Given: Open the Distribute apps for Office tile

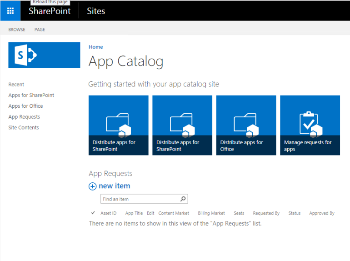Looking at the screenshot, I should [246, 125].
